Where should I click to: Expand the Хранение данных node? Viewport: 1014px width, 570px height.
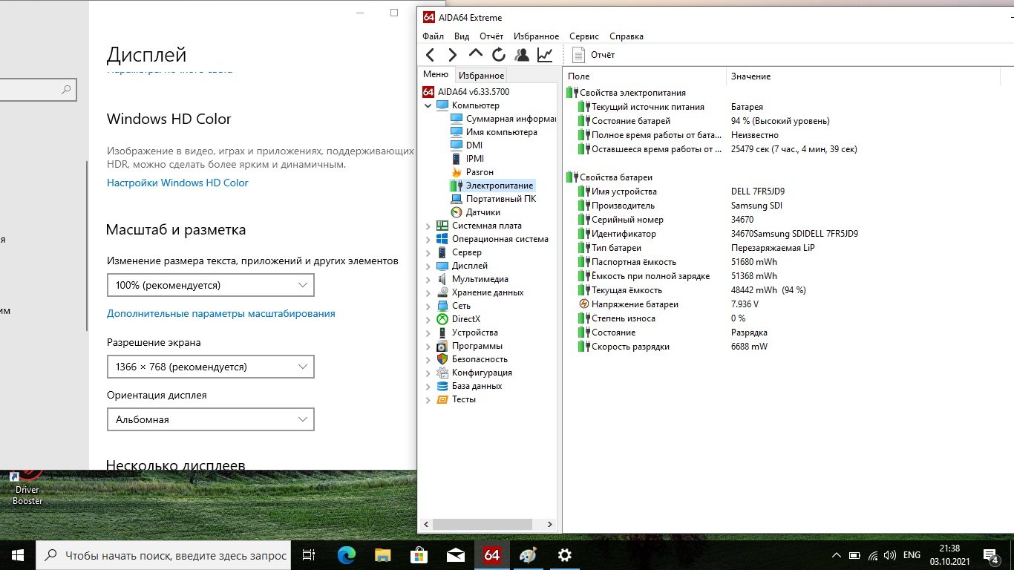pyautogui.click(x=428, y=292)
